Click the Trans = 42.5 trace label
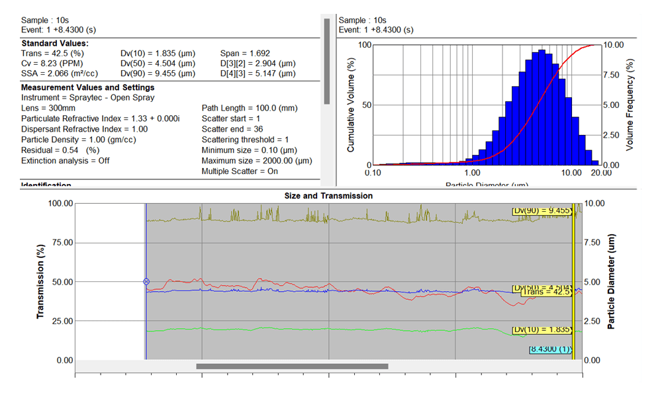The height and width of the screenshot is (397, 662). [545, 292]
